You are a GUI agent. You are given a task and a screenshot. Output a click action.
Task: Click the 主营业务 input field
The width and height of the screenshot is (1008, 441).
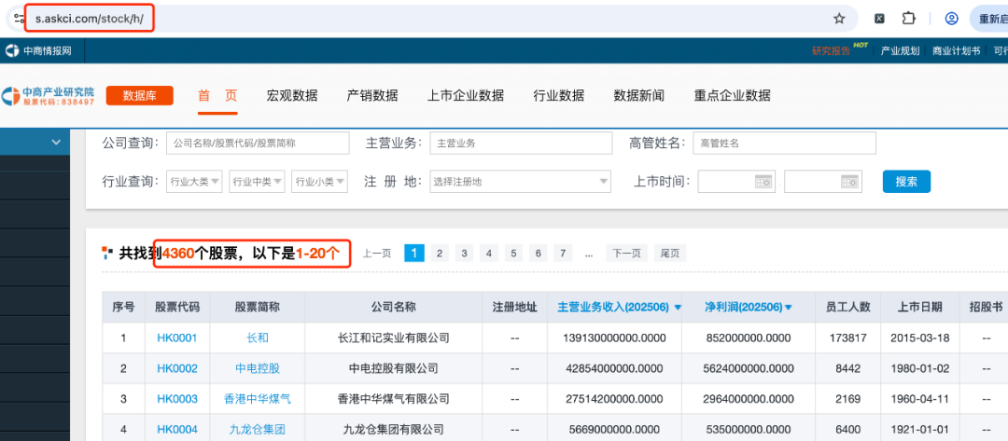521,144
